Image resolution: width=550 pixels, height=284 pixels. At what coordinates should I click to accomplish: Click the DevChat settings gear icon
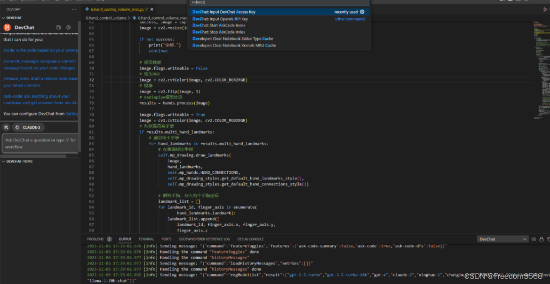pyautogui.click(x=68, y=28)
